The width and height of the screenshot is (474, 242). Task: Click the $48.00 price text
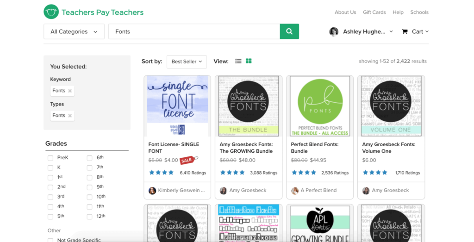[247, 161]
